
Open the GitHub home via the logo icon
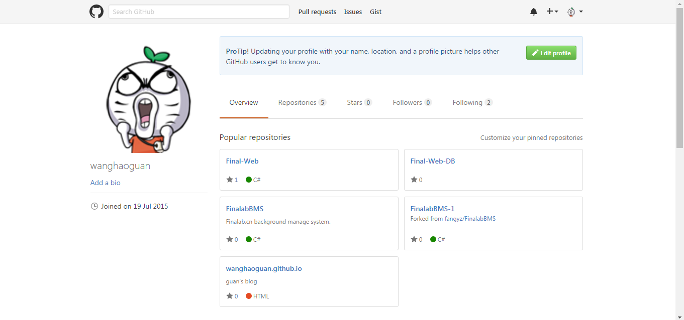point(96,11)
